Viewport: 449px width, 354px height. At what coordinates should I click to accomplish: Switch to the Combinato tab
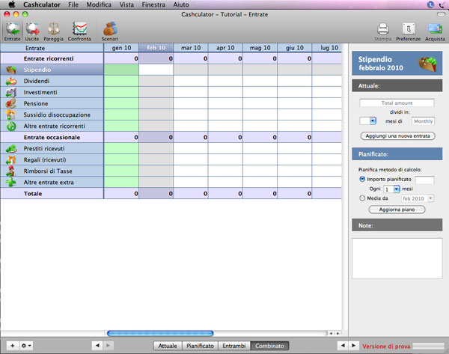click(x=269, y=346)
